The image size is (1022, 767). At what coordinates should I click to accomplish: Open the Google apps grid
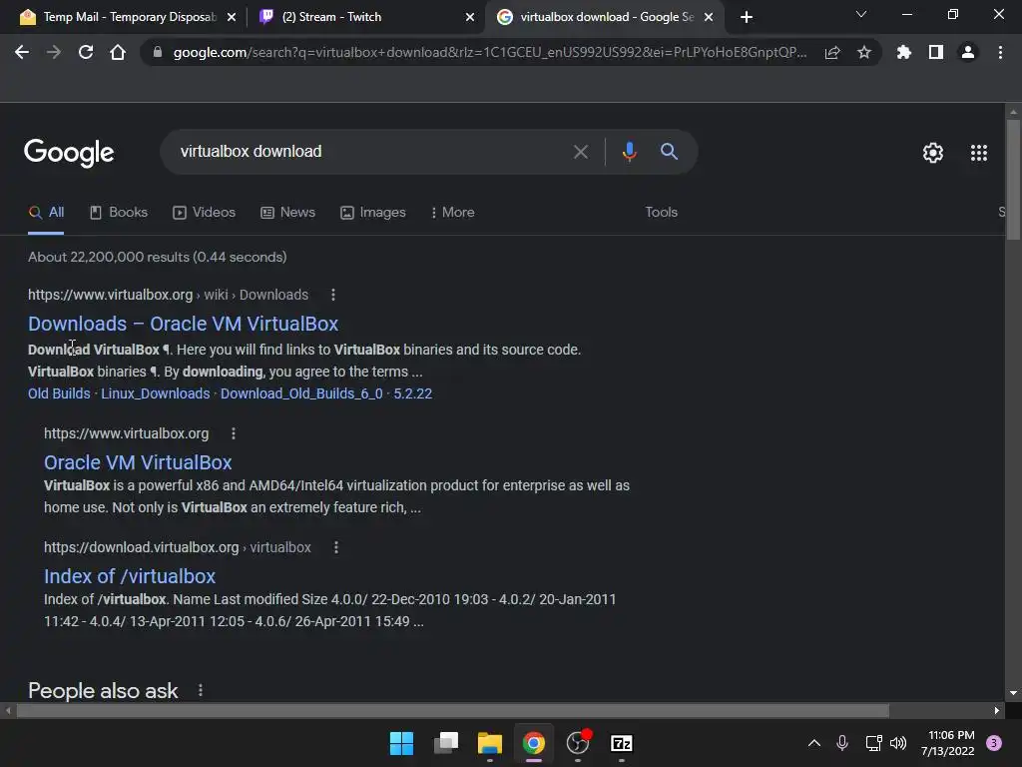[978, 153]
